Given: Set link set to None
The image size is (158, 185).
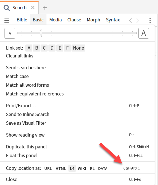Looking at the screenshot, I should click(x=79, y=48).
